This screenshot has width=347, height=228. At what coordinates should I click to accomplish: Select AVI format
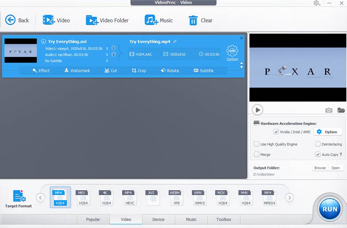[153, 197]
